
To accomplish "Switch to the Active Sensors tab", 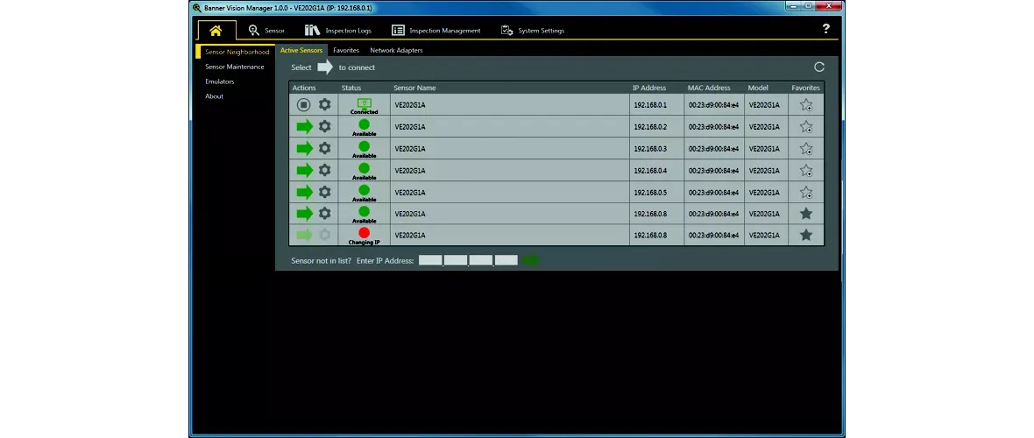I will (301, 50).
